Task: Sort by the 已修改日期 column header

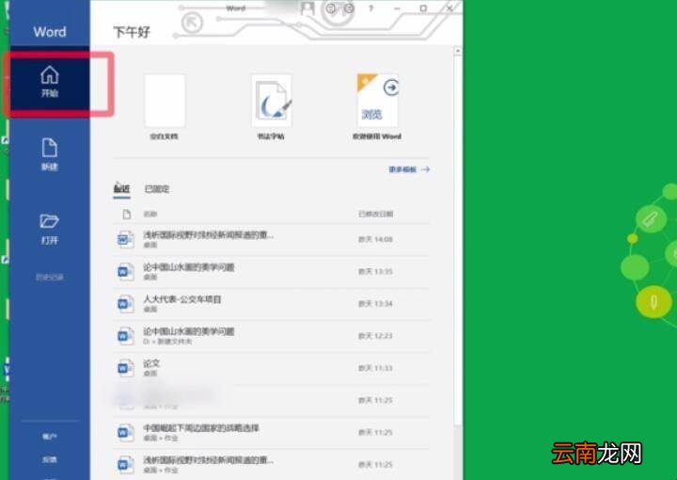Action: pos(375,214)
